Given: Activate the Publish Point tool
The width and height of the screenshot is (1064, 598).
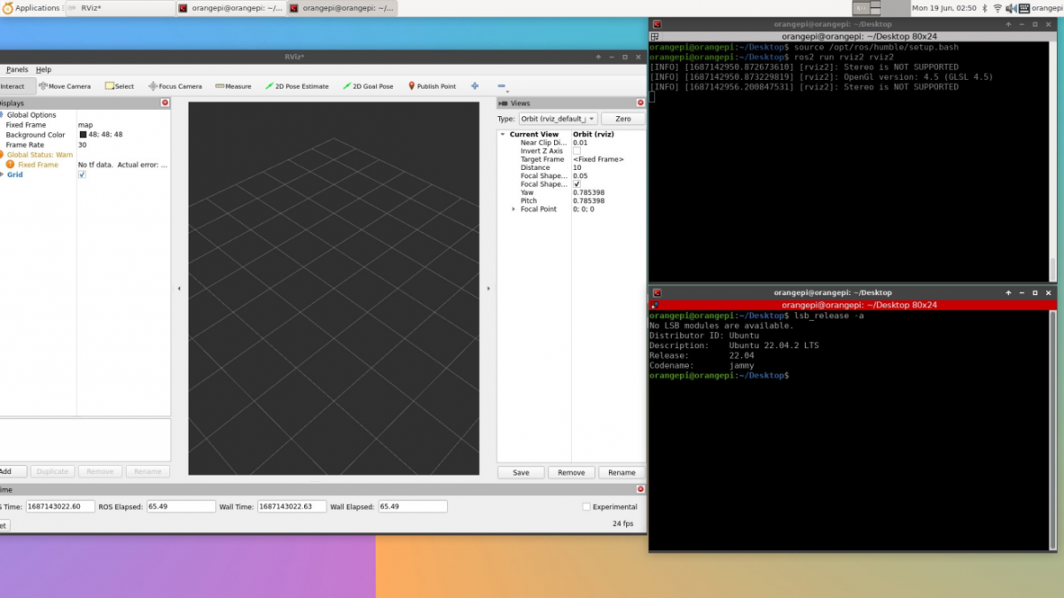Looking at the screenshot, I should pos(431,86).
